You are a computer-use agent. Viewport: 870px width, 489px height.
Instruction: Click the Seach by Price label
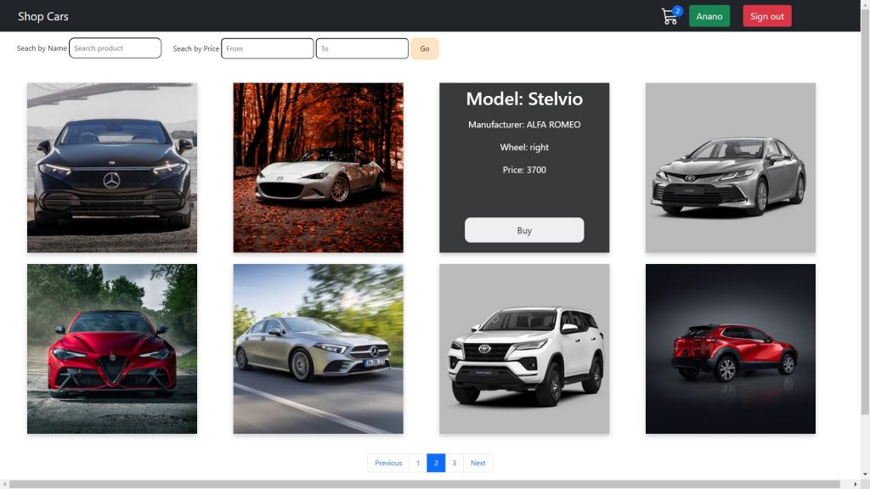196,48
